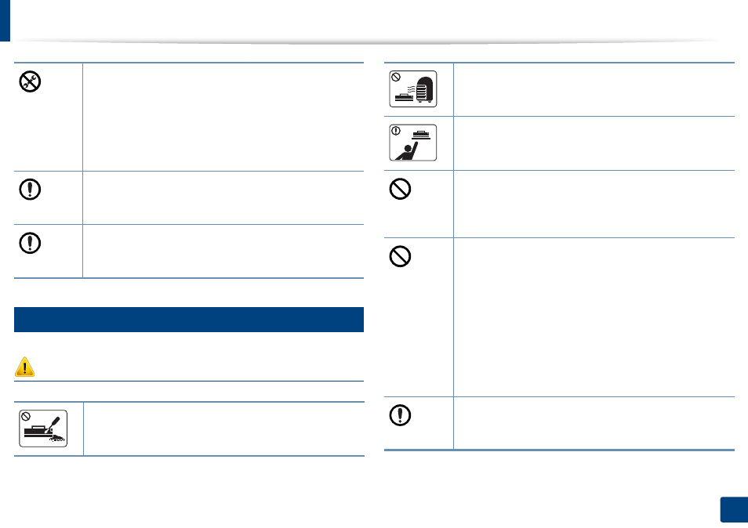Click blank cell beside screwdriver illustration
The height and width of the screenshot is (528, 748).
223,429
